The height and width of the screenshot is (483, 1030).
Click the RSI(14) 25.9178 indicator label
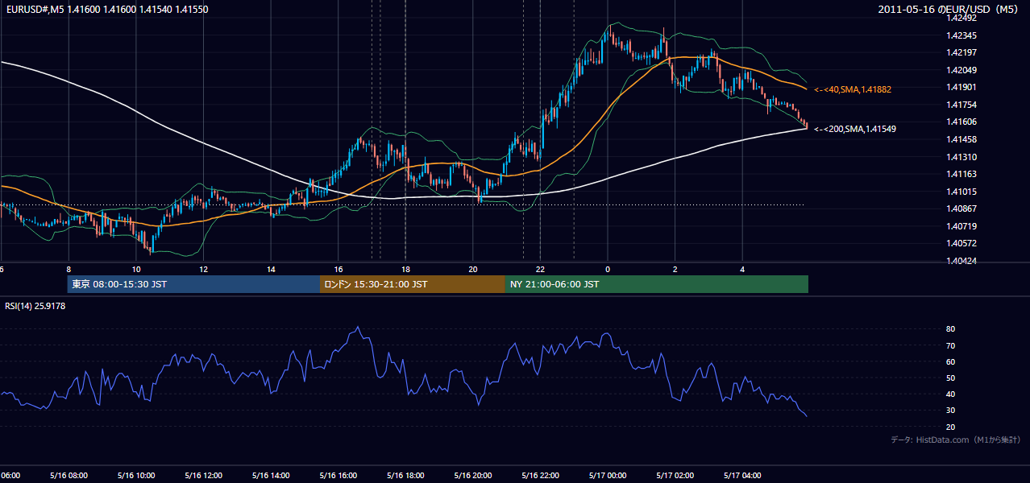[x=35, y=306]
